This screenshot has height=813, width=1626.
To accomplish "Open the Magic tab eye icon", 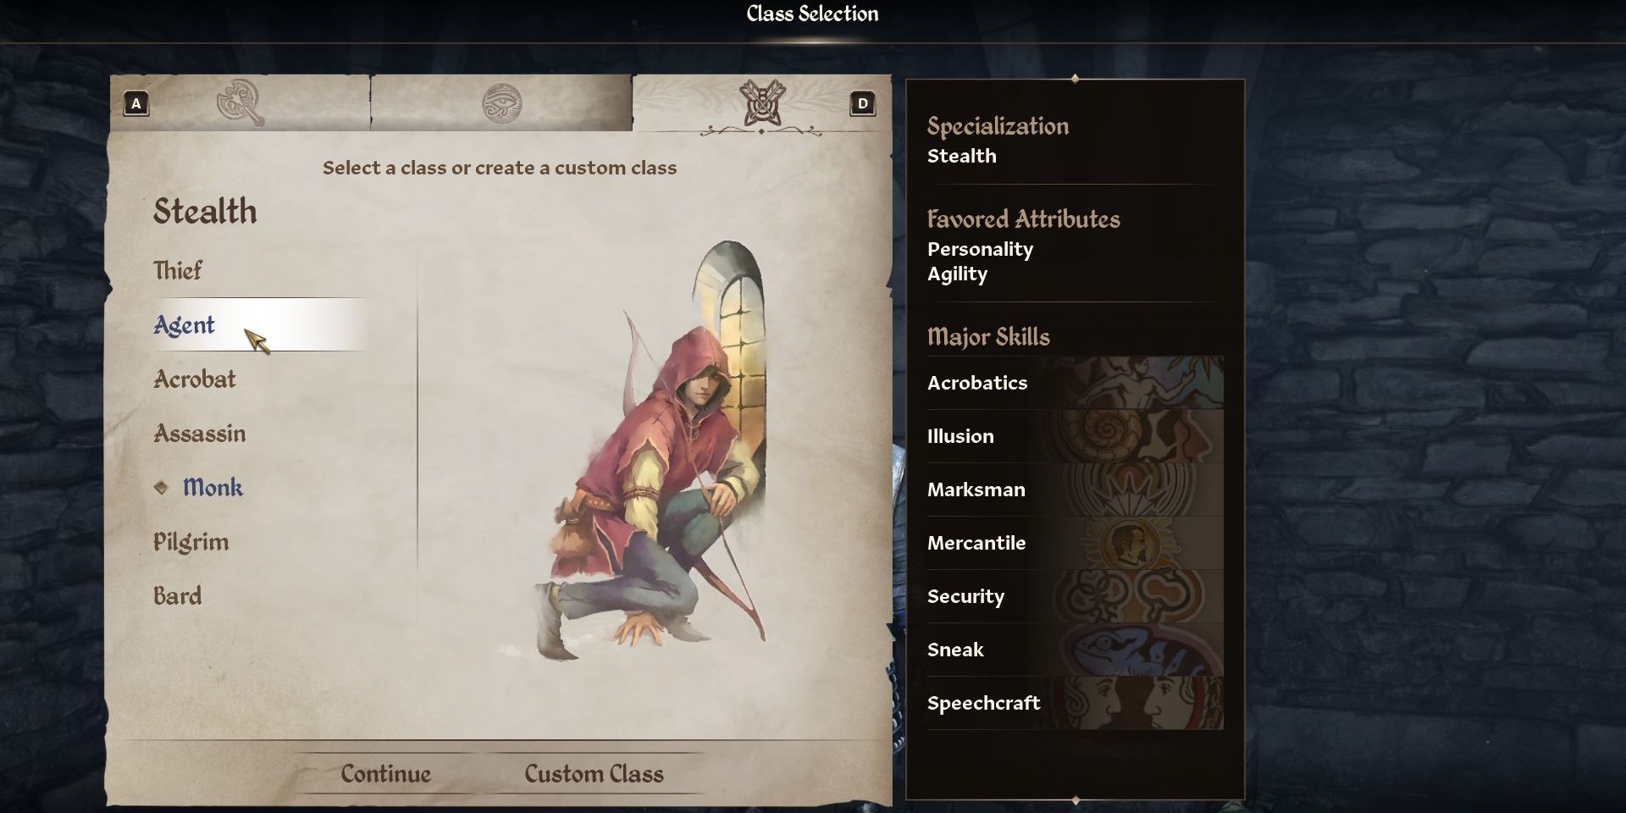I will (501, 103).
